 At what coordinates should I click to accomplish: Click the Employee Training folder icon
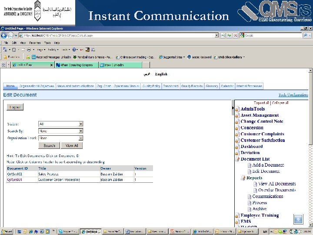pyautogui.click(x=237, y=215)
